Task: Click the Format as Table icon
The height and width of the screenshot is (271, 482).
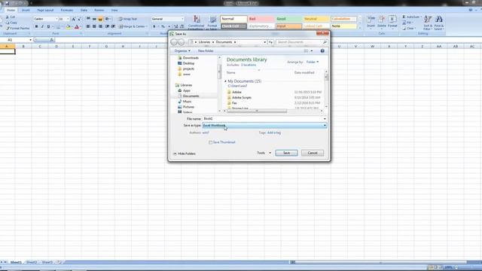Action: click(212, 20)
